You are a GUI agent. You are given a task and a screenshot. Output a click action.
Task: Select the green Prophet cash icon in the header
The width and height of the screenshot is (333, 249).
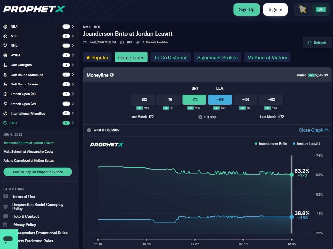point(320,9)
